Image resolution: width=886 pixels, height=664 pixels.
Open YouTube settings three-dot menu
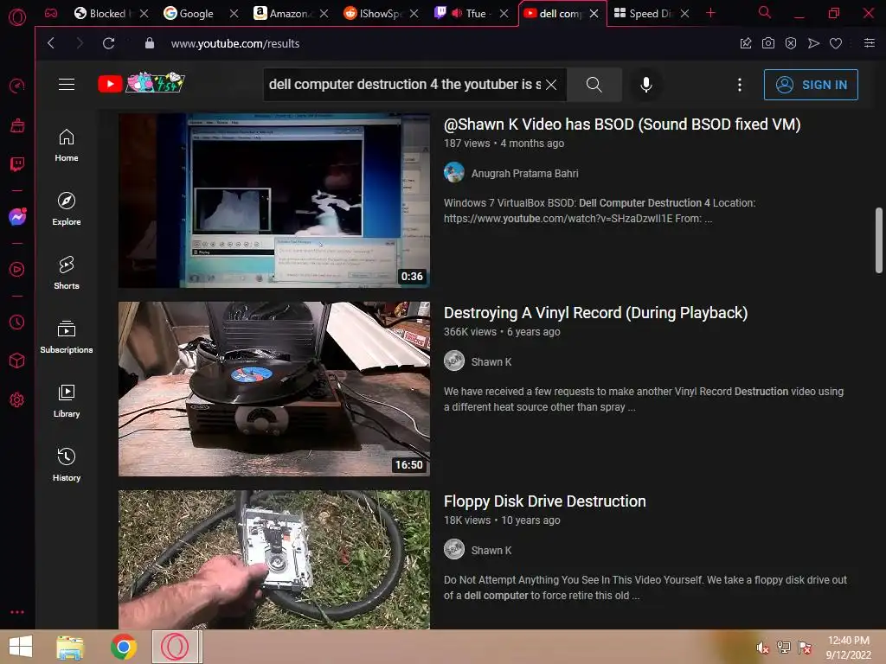[x=739, y=85]
